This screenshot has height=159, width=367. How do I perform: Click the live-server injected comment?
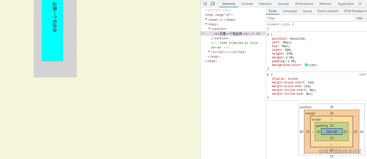[x=235, y=45]
